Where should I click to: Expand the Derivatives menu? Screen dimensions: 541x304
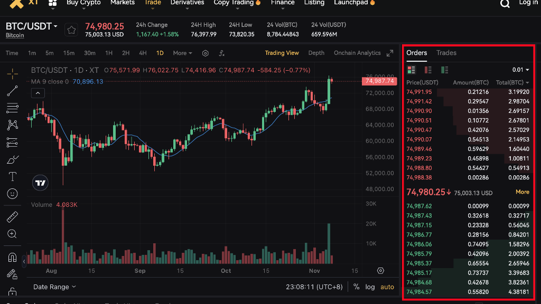188,3
